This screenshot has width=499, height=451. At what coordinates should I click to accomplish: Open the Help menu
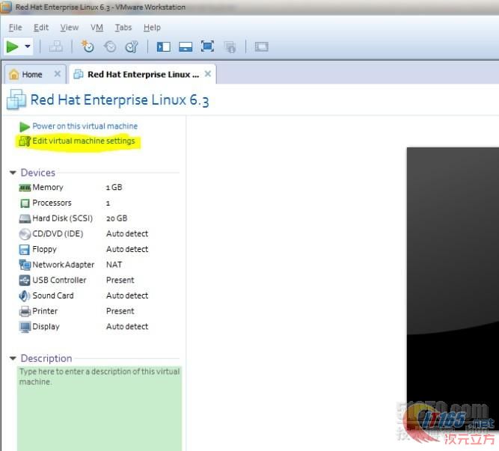click(152, 28)
